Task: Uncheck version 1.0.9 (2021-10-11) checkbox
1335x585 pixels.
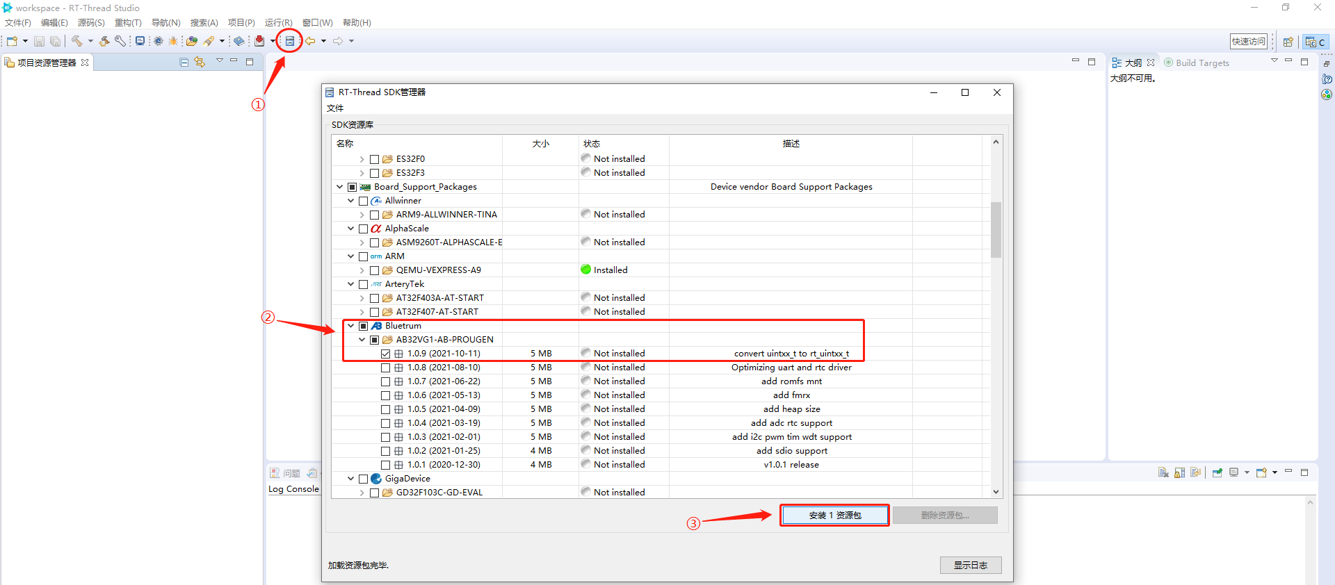Action: pos(386,354)
